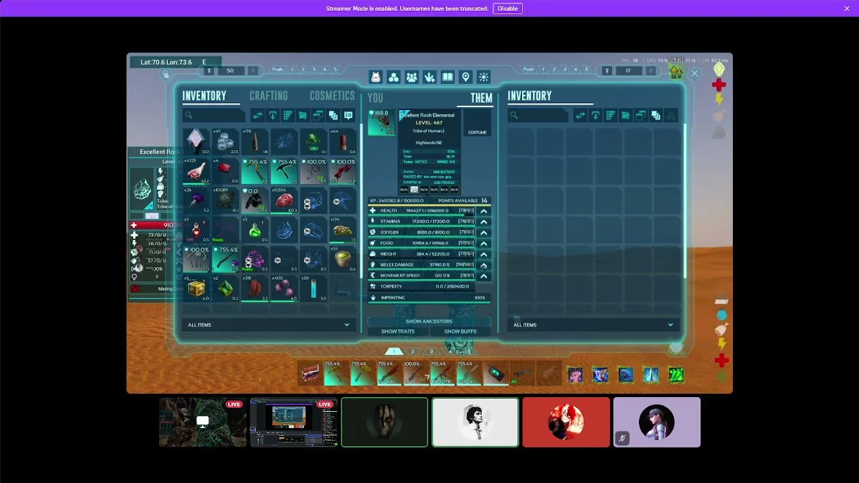This screenshot has height=483, width=859.
Task: Switch to the Crafting tab
Action: pos(268,96)
